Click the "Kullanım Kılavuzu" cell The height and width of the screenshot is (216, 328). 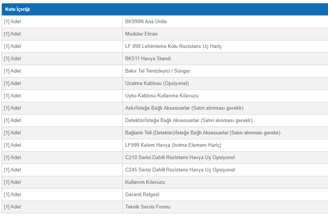click(145, 182)
